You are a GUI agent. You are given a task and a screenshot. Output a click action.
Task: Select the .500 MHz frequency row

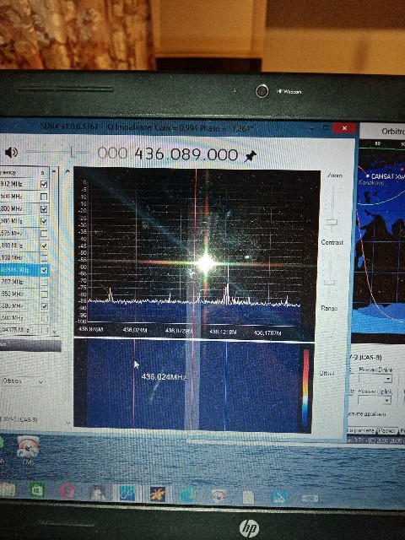(x=24, y=197)
